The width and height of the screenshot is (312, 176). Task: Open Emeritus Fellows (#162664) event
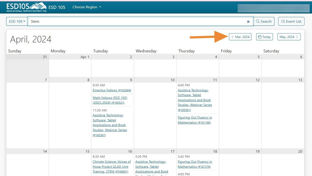(112, 90)
